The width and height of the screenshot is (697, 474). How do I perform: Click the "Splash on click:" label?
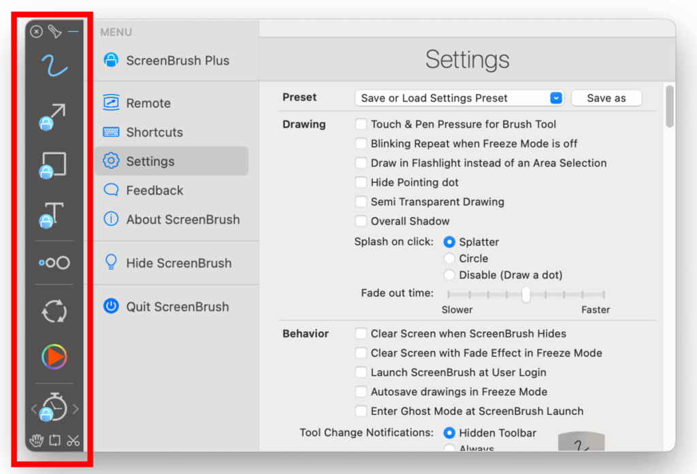[394, 241]
